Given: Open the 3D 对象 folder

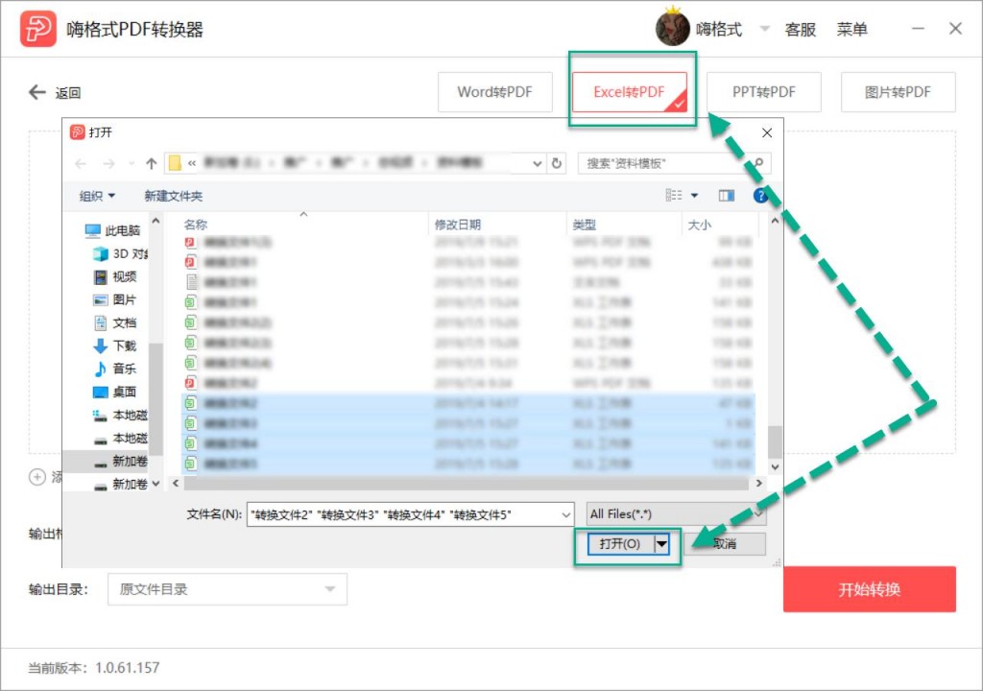Looking at the screenshot, I should click(x=121, y=254).
